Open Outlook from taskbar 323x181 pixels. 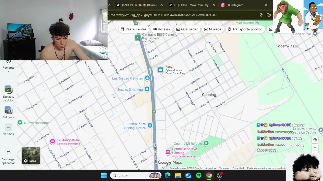[x=188, y=175]
